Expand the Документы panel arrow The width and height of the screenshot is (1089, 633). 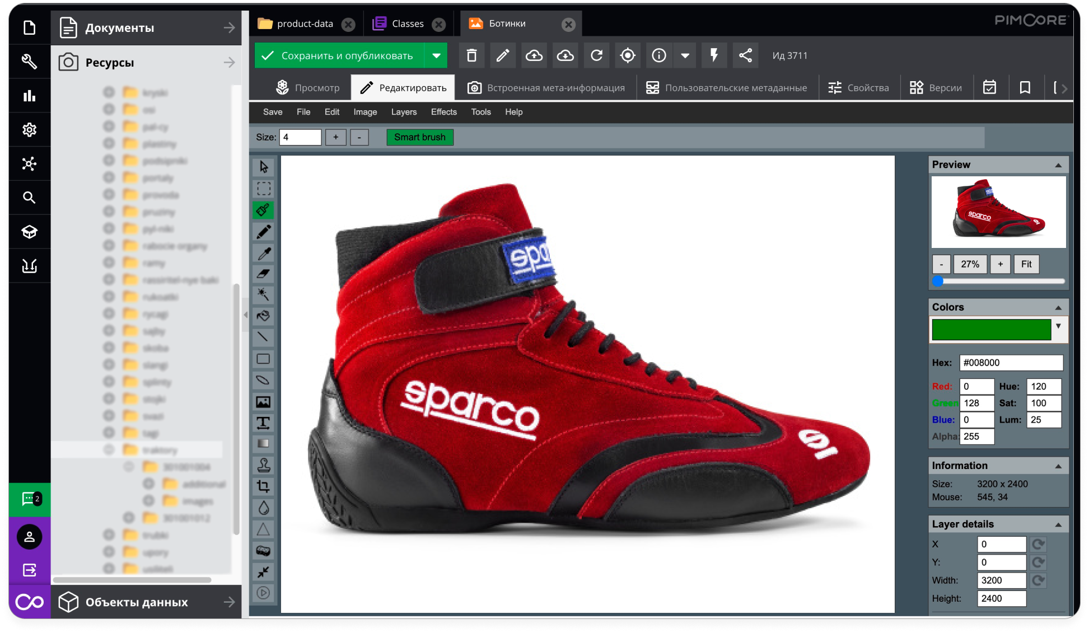point(229,27)
